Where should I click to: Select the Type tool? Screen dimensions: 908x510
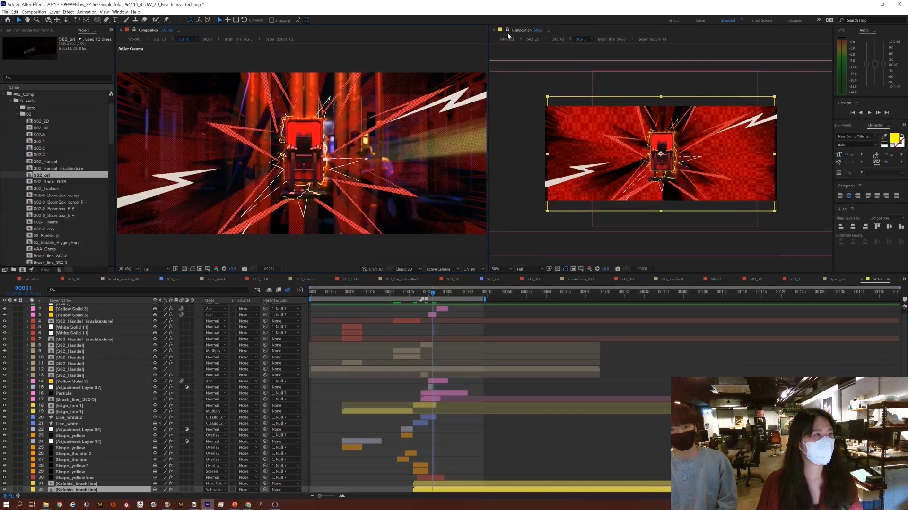click(x=115, y=20)
